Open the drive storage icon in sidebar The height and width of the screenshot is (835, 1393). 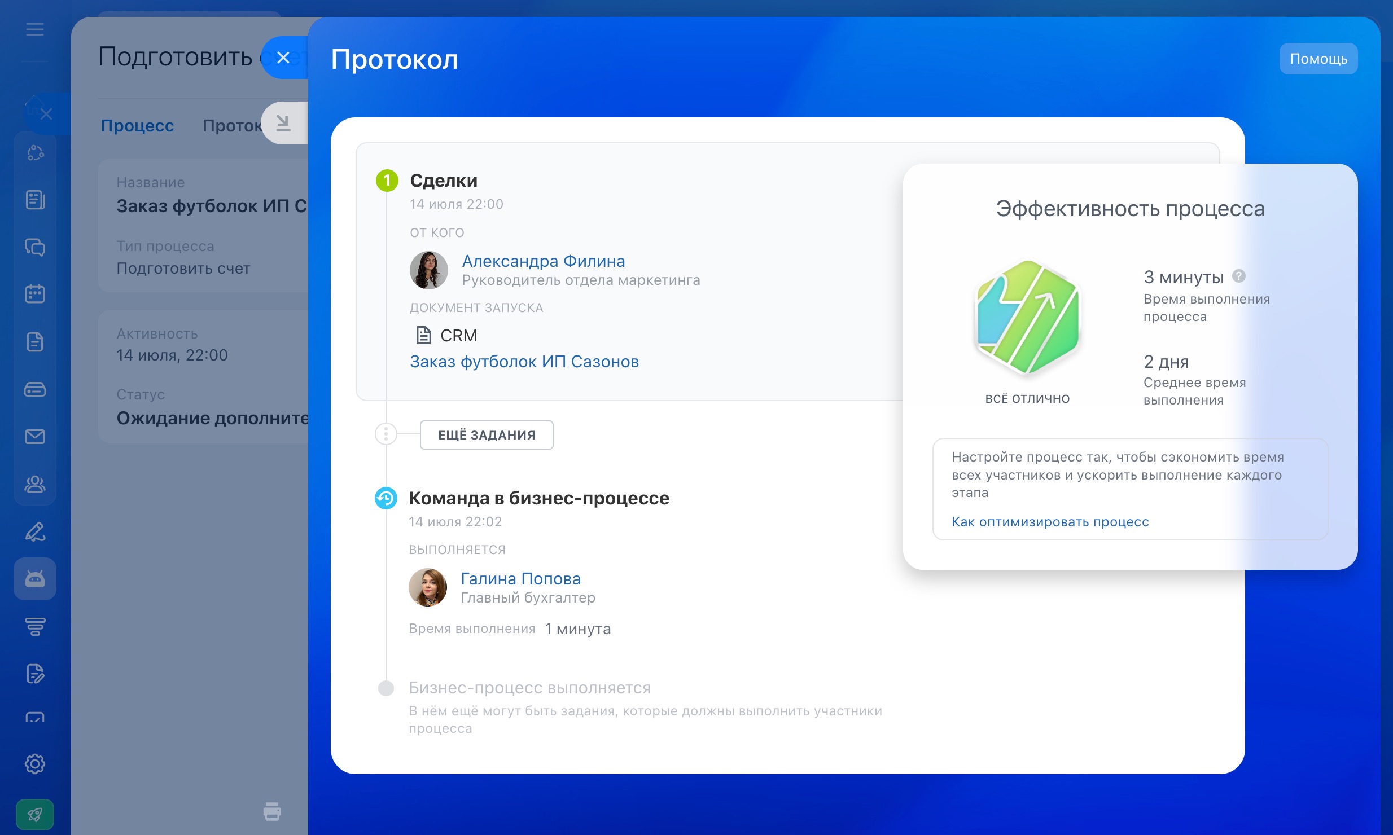[x=35, y=389]
